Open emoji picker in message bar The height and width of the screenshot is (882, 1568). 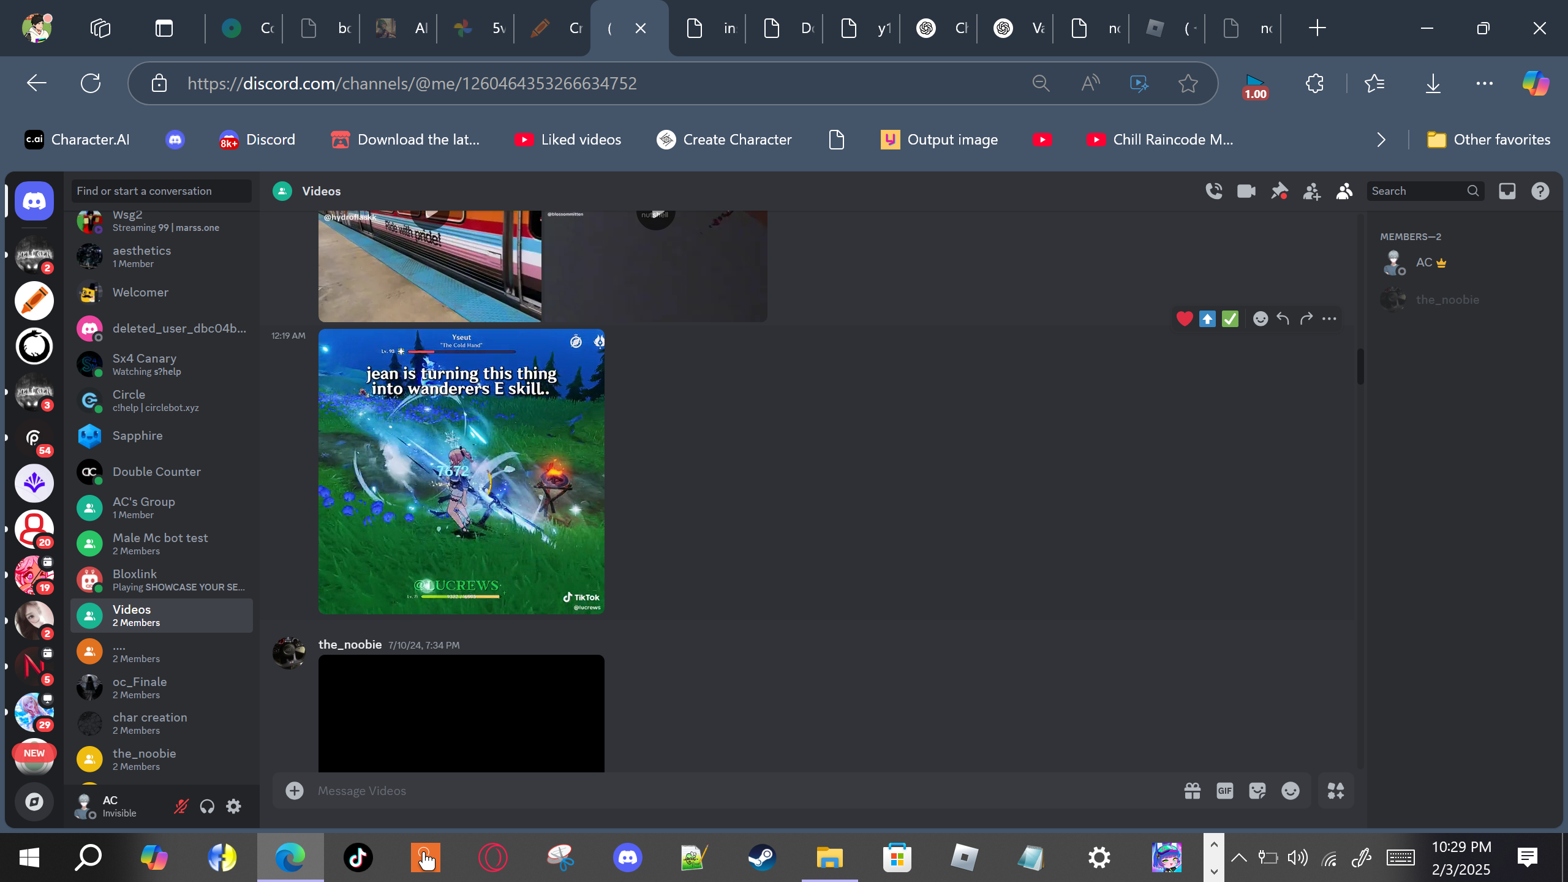[1291, 791]
